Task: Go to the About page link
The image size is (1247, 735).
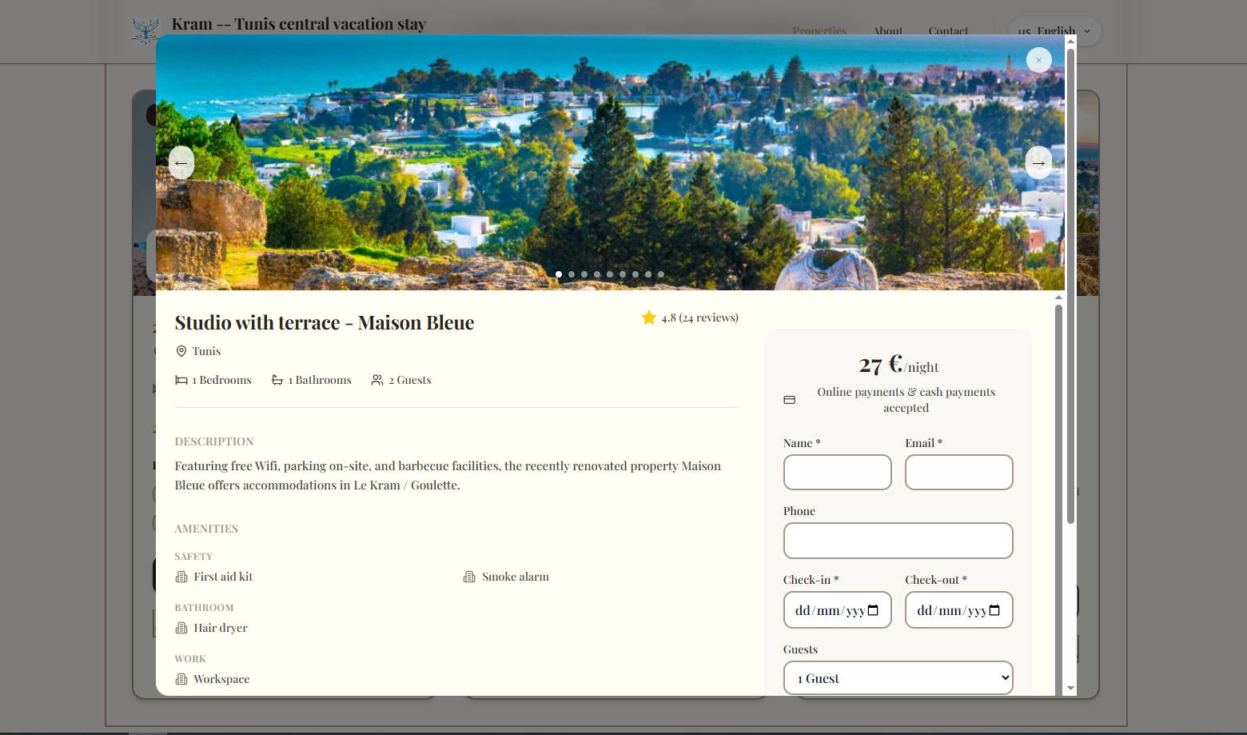Action: [887, 31]
